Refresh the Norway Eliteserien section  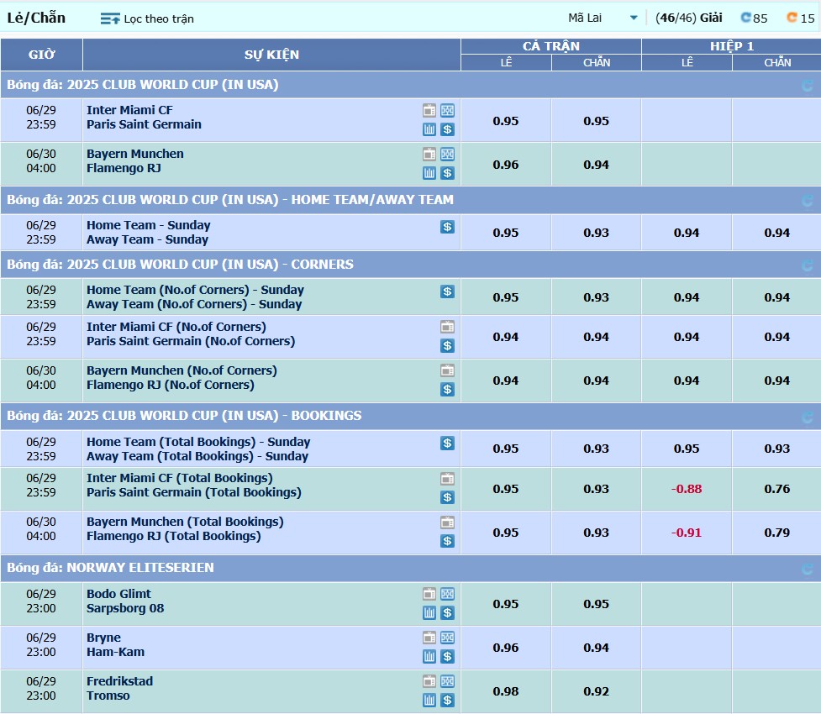808,570
